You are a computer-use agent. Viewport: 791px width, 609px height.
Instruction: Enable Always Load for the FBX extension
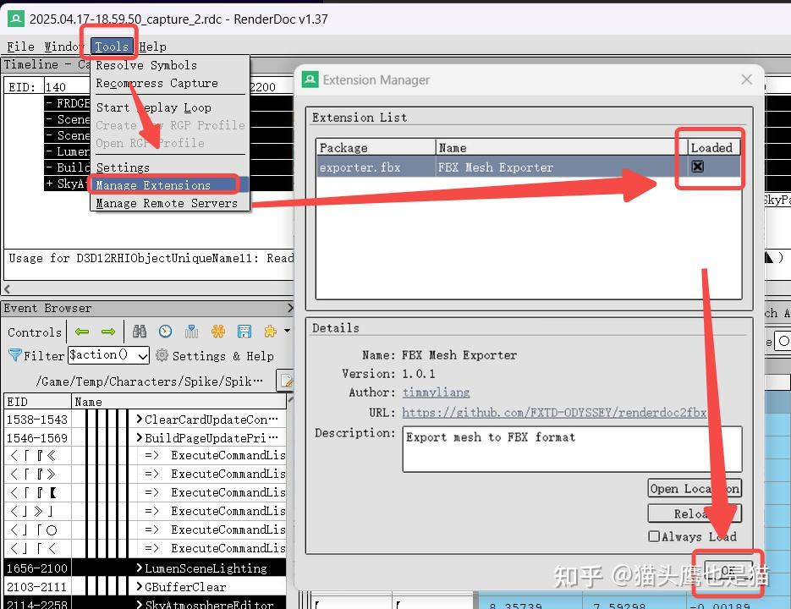[656, 536]
